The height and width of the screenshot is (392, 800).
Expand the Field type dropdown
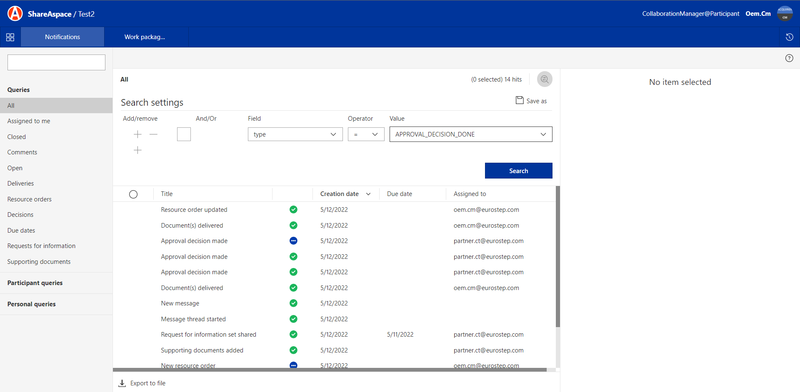[x=295, y=134]
